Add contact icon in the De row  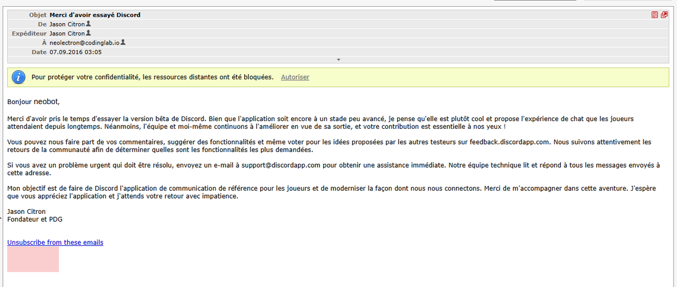click(88, 24)
